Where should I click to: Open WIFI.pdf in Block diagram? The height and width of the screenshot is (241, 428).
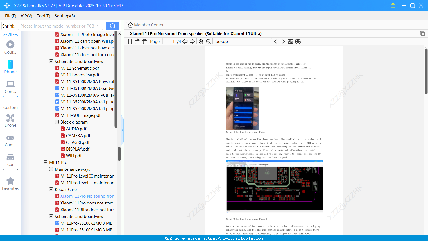tap(74, 156)
